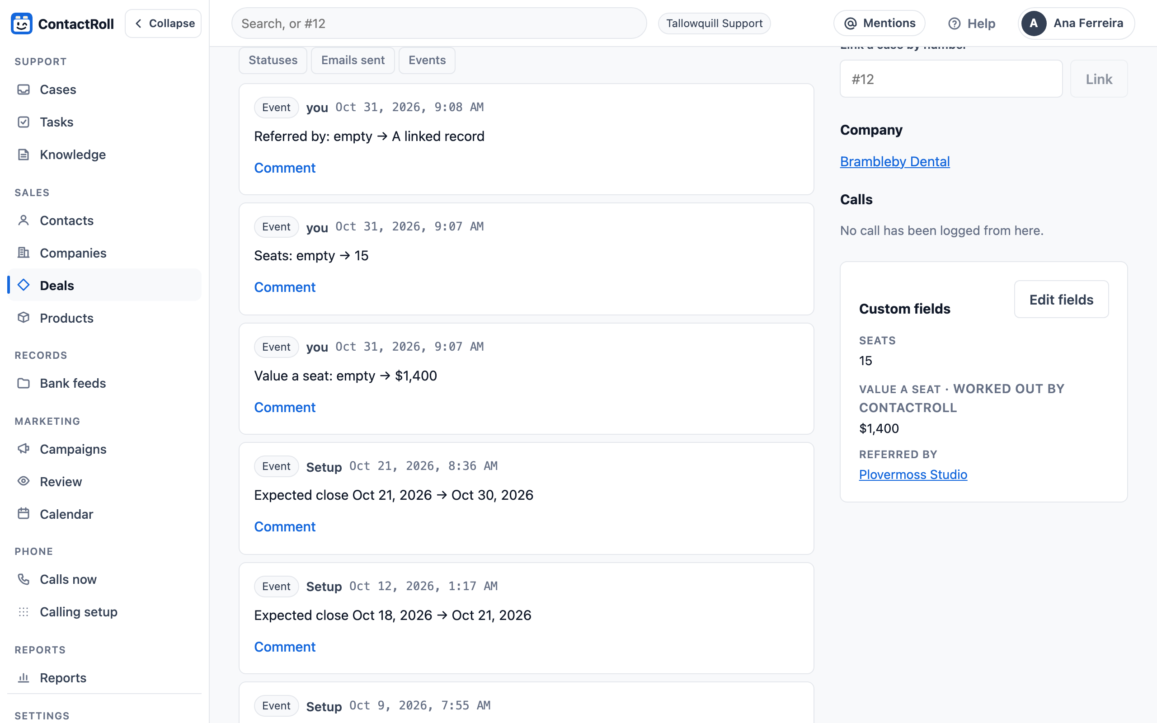Click 'No call has been logged from here.' text

[x=941, y=230]
